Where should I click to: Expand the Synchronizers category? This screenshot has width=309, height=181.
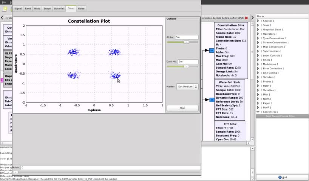tap(258, 51)
